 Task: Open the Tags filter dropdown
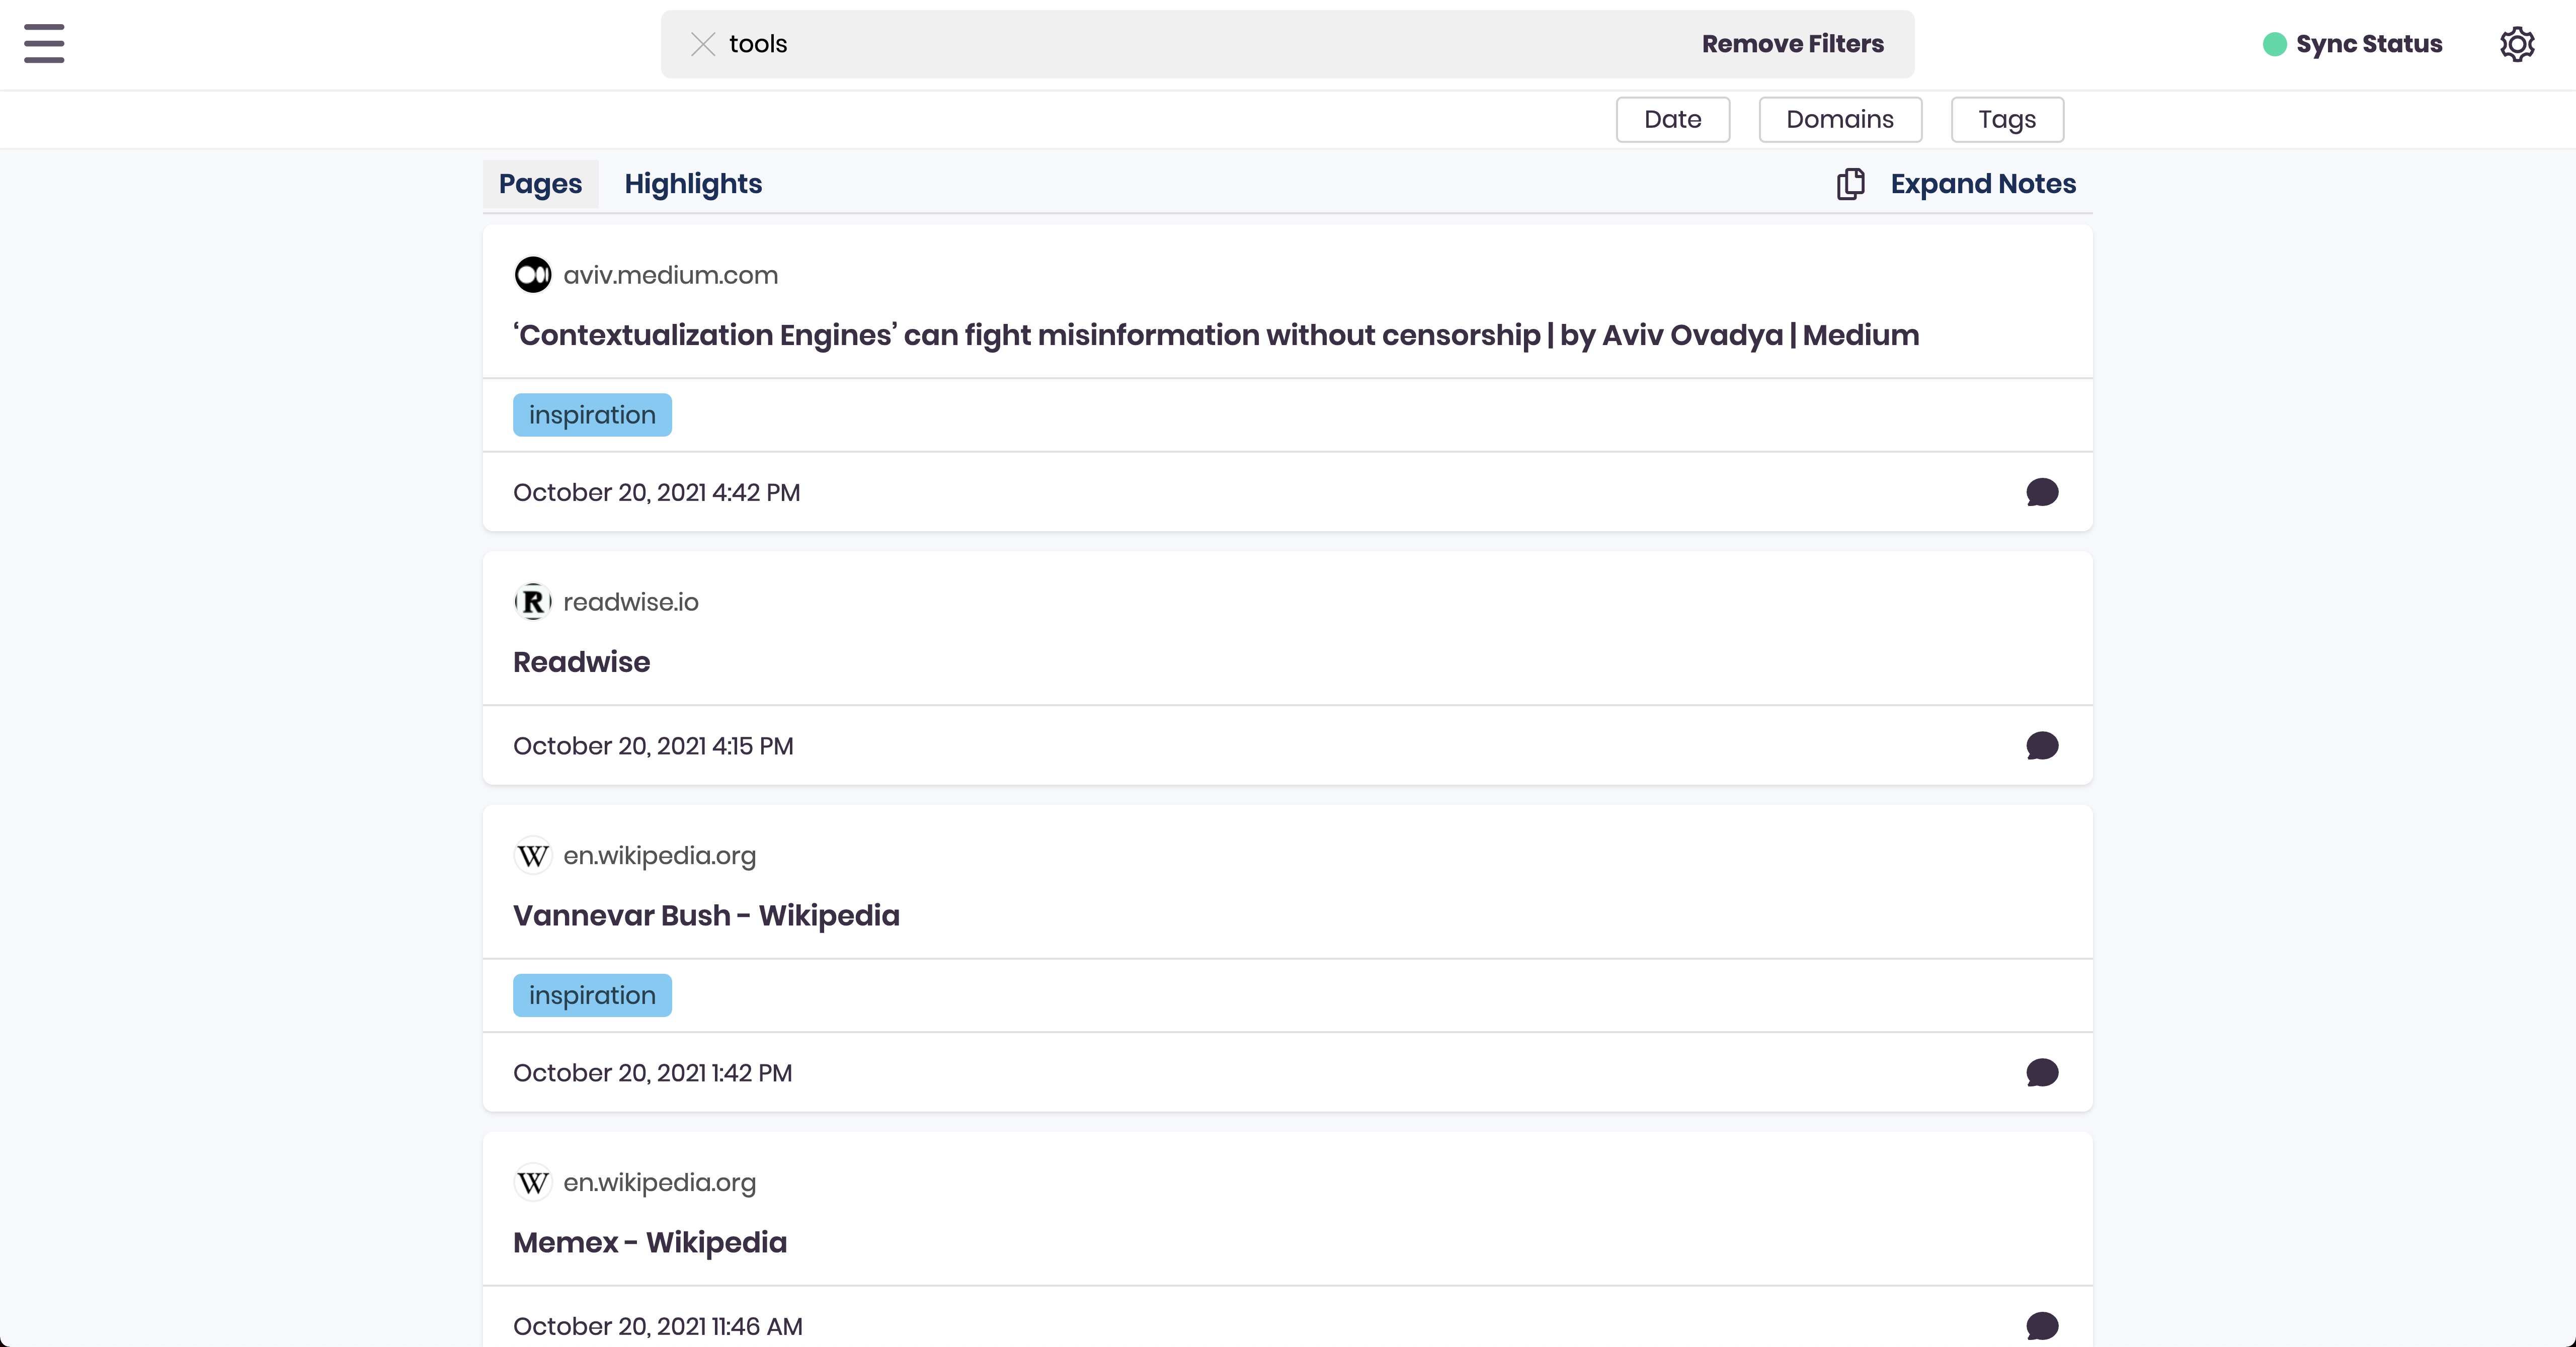(2006, 119)
